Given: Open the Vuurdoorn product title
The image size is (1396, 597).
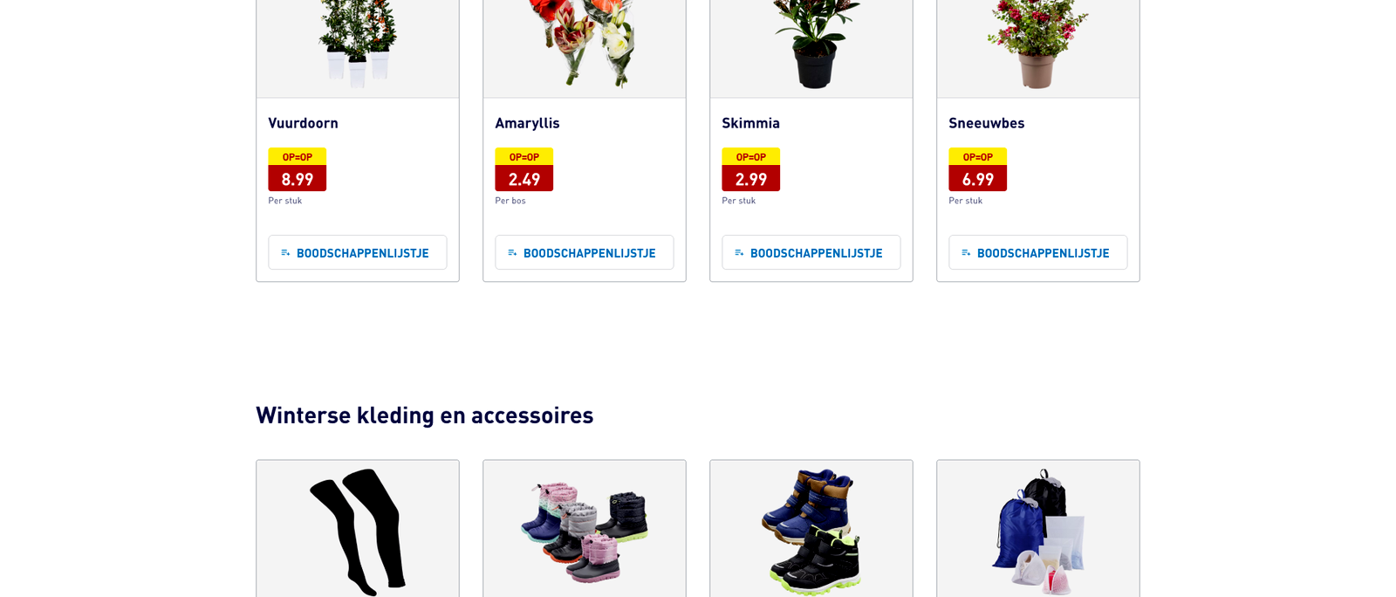Looking at the screenshot, I should (303, 123).
